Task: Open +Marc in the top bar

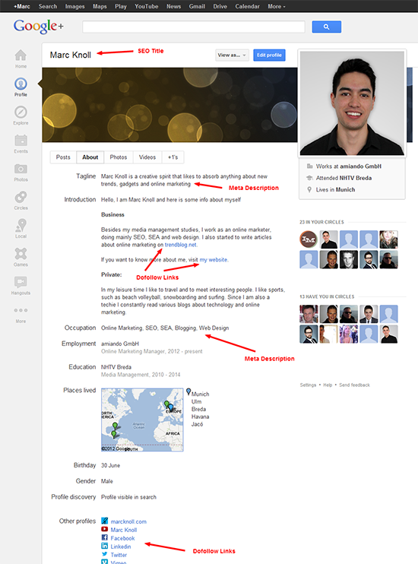Action: (x=22, y=6)
